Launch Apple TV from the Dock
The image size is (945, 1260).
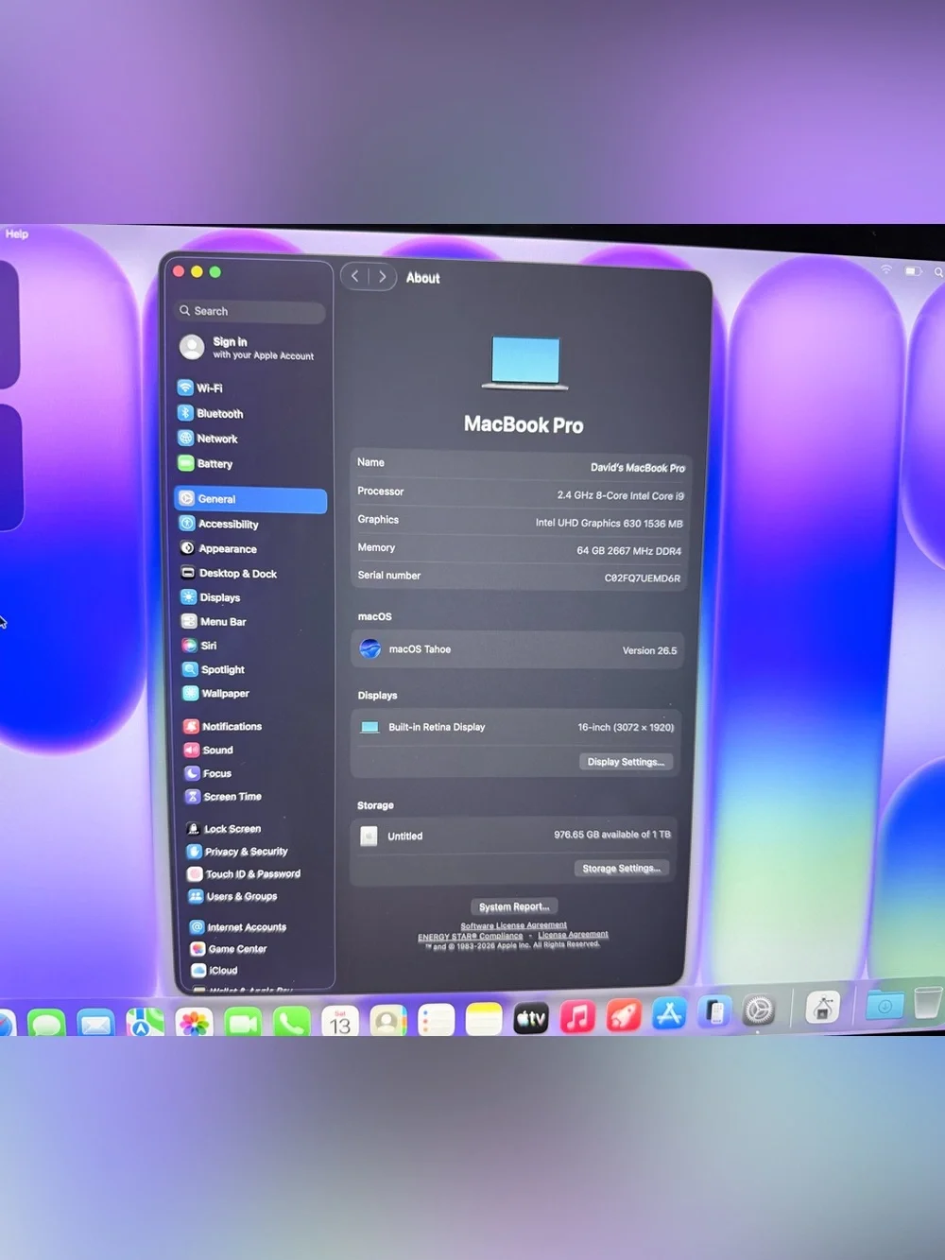[531, 1018]
